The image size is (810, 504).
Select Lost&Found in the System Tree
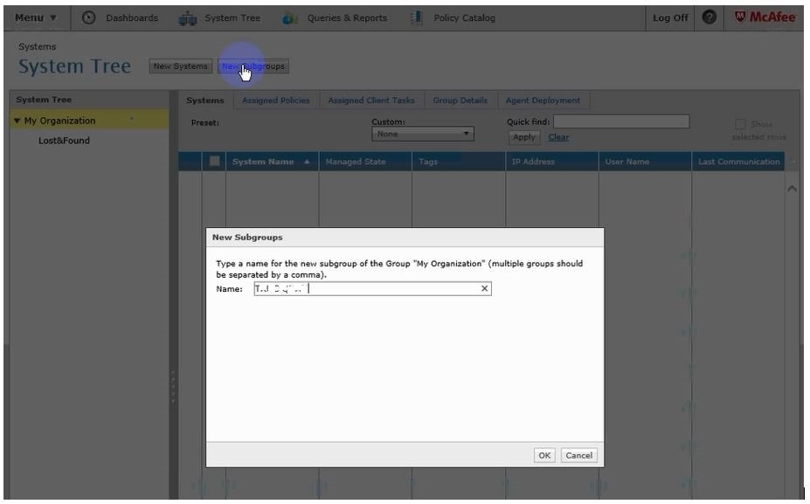pos(64,141)
